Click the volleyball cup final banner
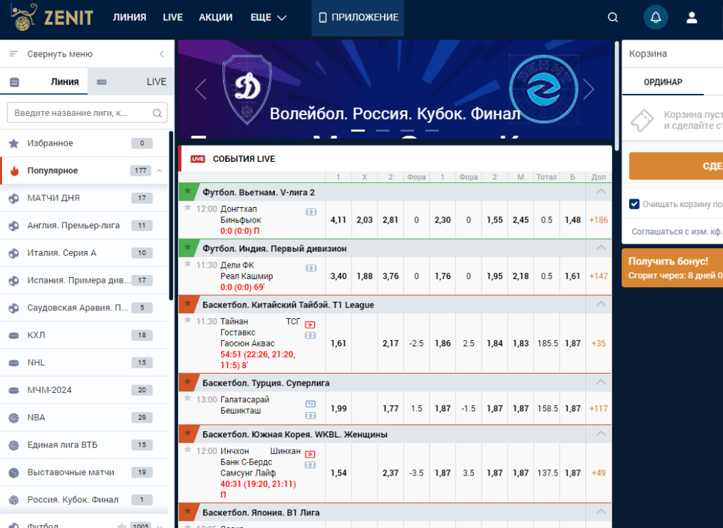The width and height of the screenshot is (723, 528). tap(395, 89)
